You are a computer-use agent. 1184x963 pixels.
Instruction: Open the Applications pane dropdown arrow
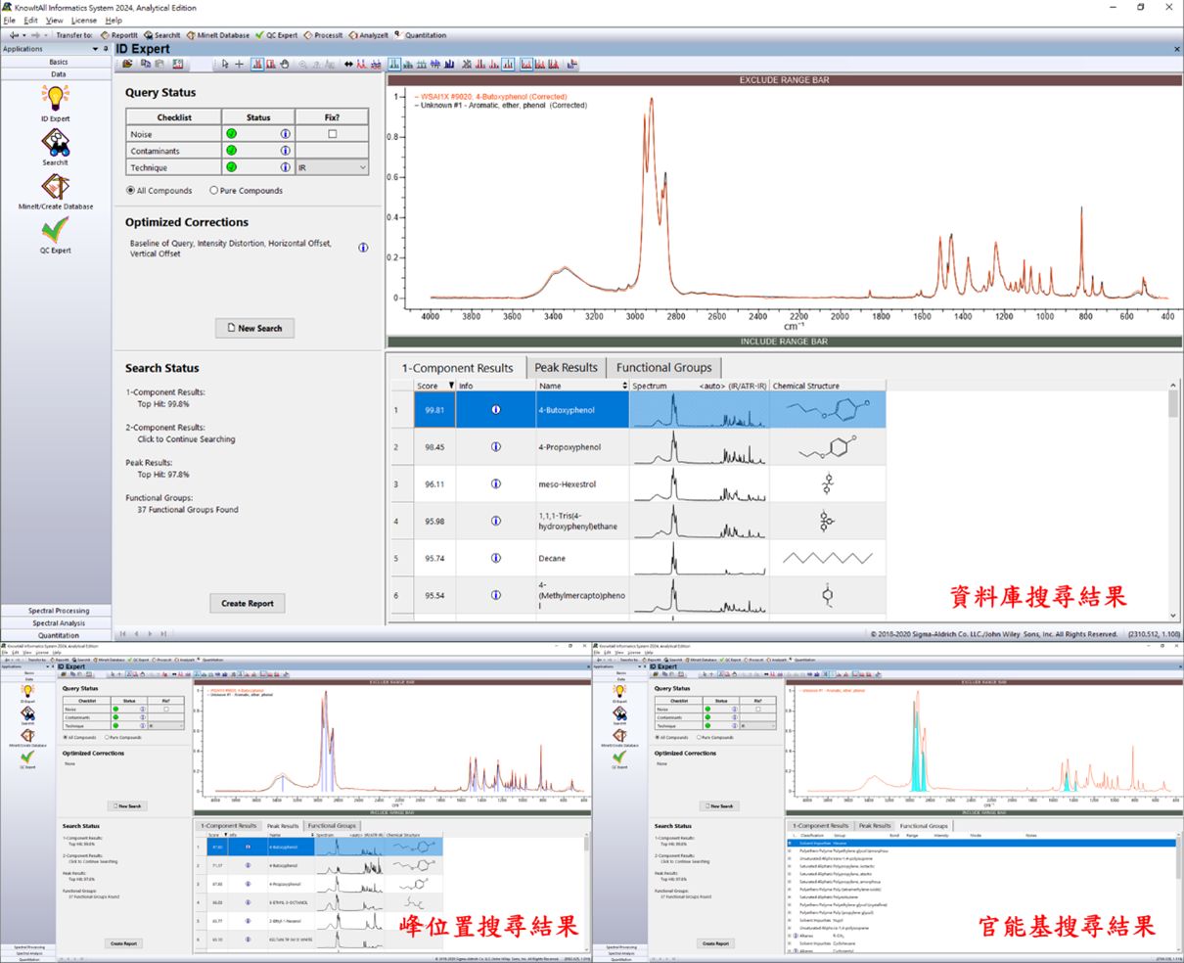point(95,49)
